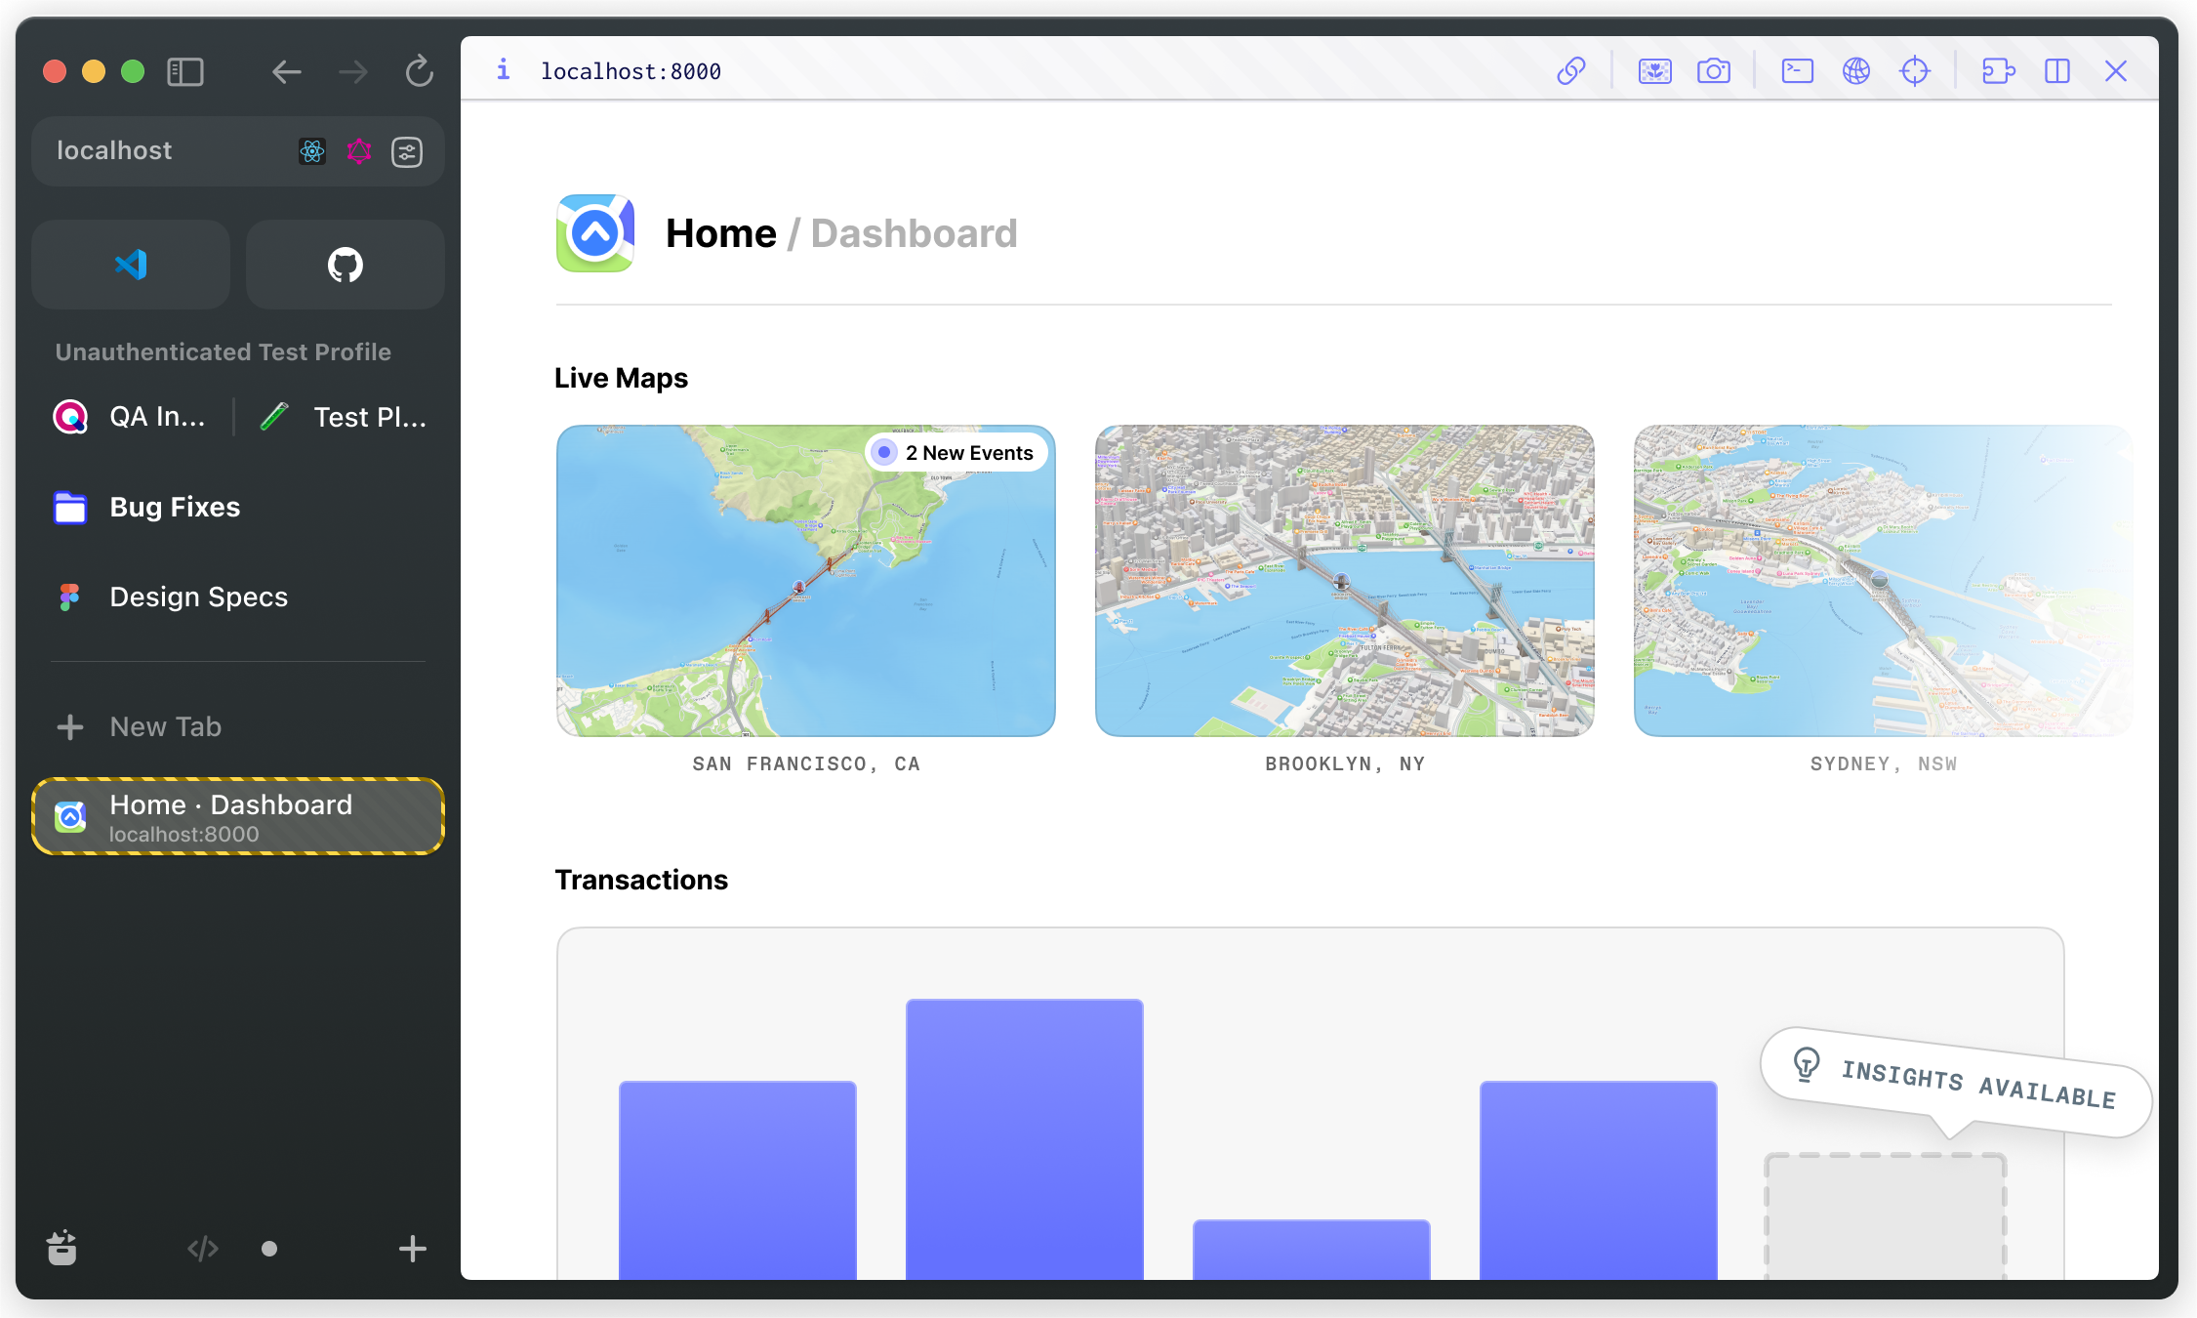
Task: Open site settings sliders icon
Action: click(x=407, y=151)
